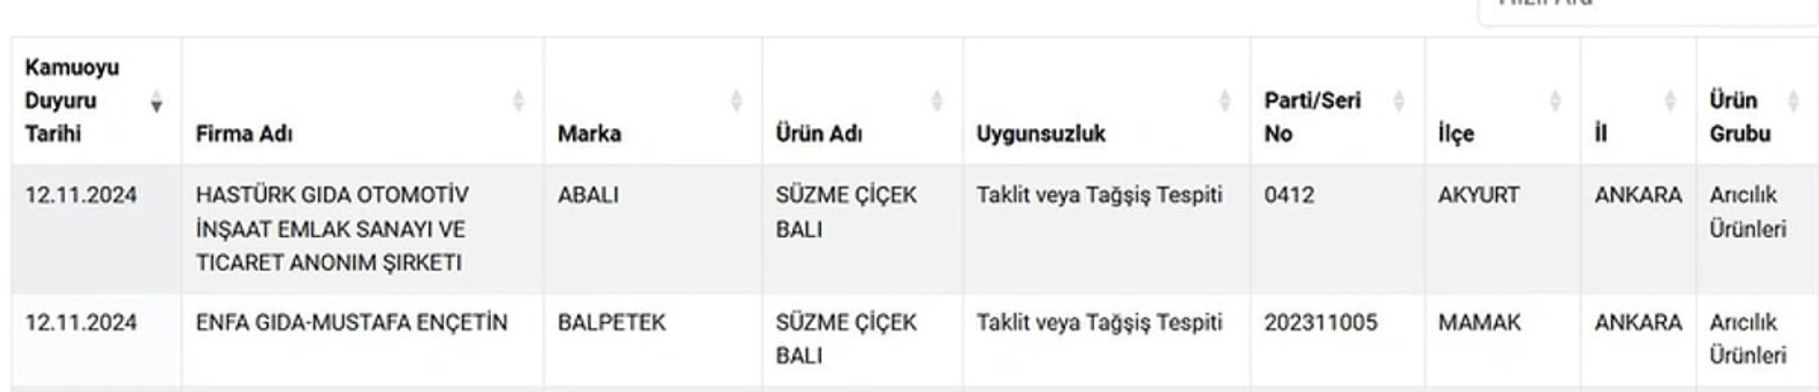Viewport: 1819px width, 392px height.
Task: Select batch number 0412 cell
Action: point(1289,194)
